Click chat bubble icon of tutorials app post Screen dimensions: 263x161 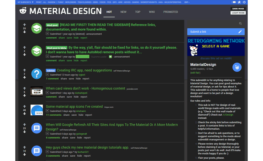(x=37, y=151)
